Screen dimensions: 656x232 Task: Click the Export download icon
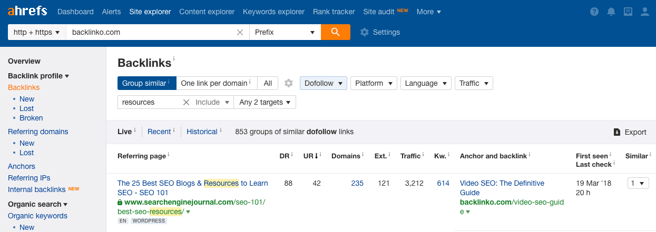(x=617, y=132)
